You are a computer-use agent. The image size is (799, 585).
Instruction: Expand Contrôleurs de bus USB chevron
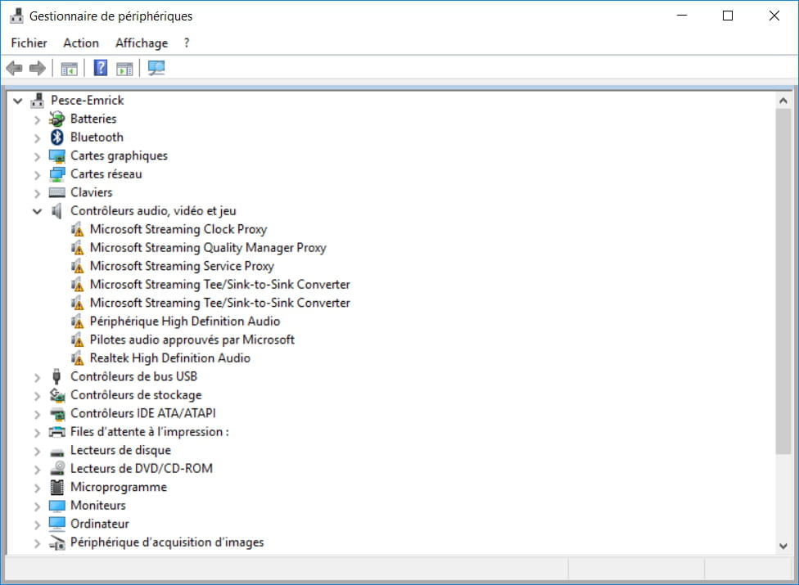37,377
